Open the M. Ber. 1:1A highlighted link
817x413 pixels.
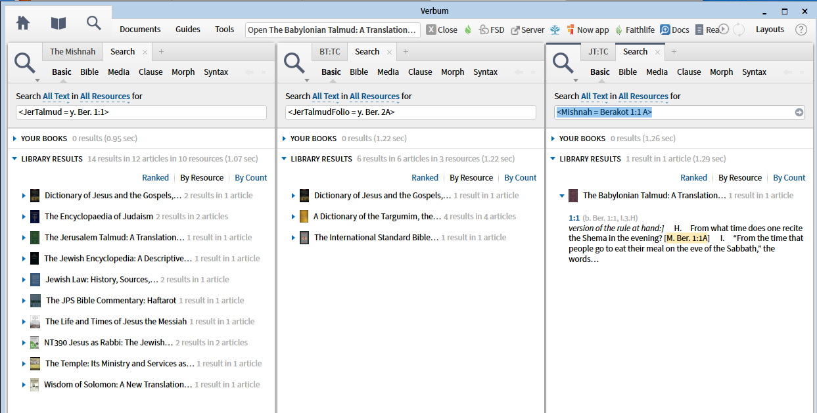(x=687, y=238)
